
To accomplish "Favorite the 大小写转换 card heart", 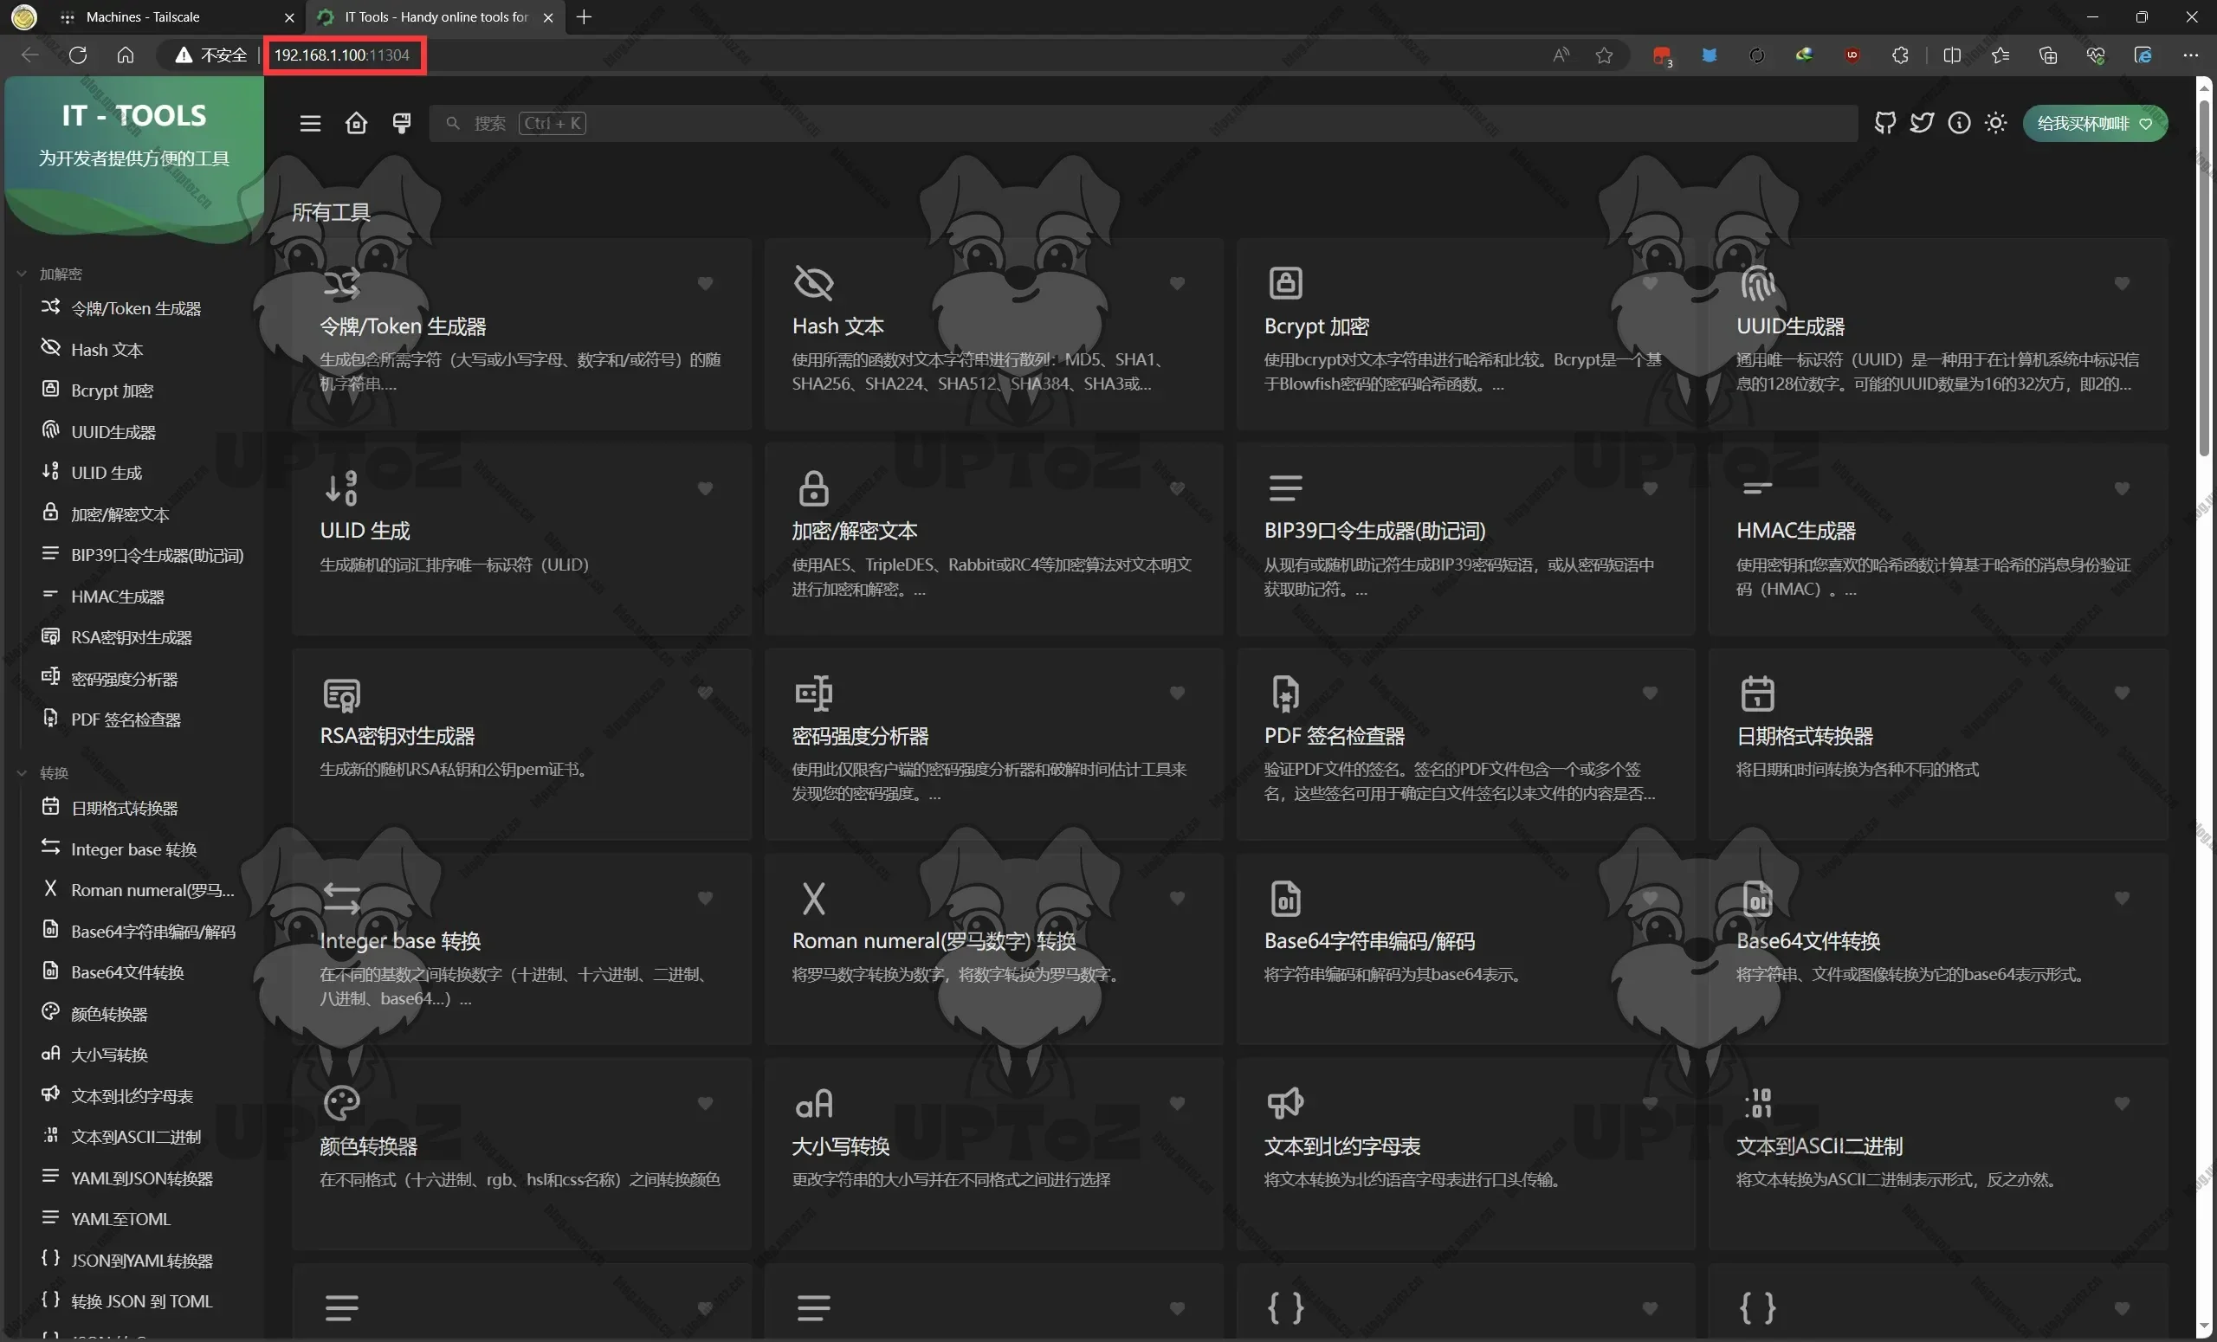I will (1177, 1103).
